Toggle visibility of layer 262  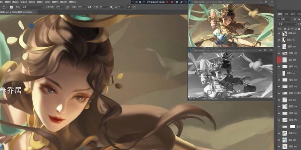point(279,80)
